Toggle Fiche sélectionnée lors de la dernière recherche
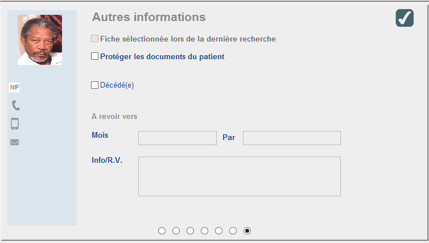 point(95,39)
